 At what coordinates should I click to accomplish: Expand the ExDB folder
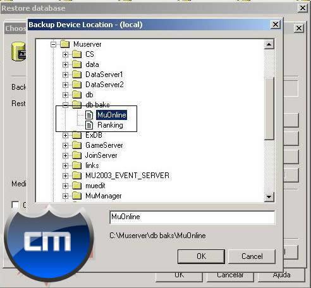point(65,135)
